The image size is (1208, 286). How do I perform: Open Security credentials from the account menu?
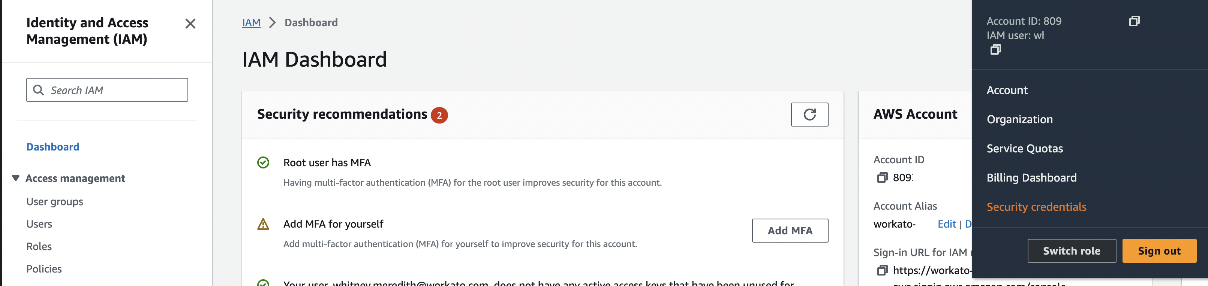coord(1037,206)
